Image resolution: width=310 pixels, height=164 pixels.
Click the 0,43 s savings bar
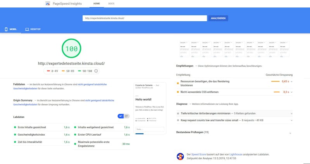275,81
